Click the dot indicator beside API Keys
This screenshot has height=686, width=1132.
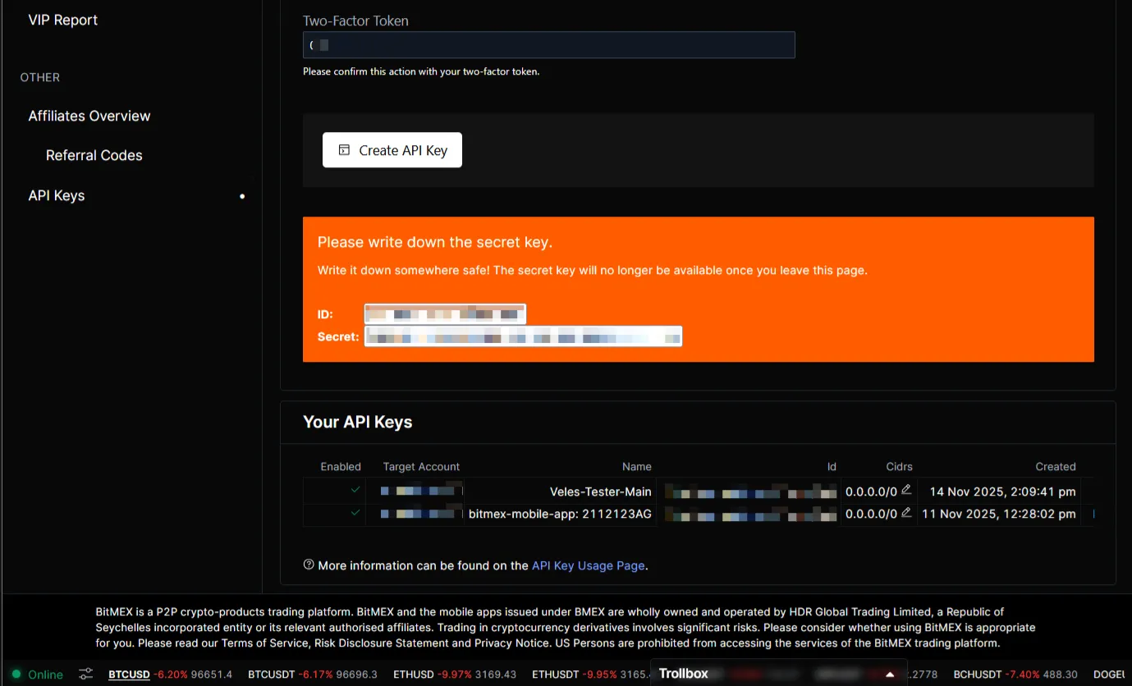click(x=242, y=196)
